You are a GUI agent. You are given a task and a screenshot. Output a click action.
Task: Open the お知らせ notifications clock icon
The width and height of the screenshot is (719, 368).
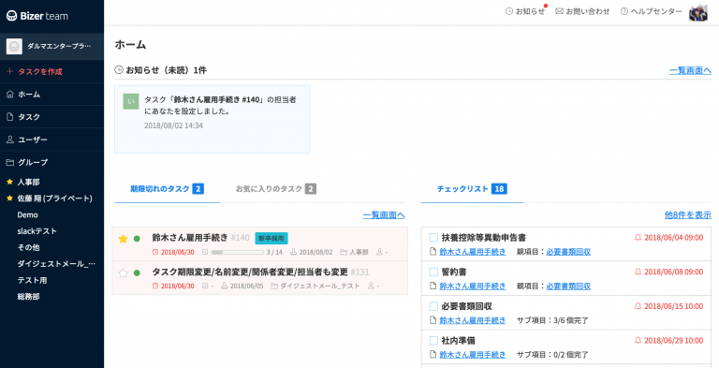[x=509, y=11]
